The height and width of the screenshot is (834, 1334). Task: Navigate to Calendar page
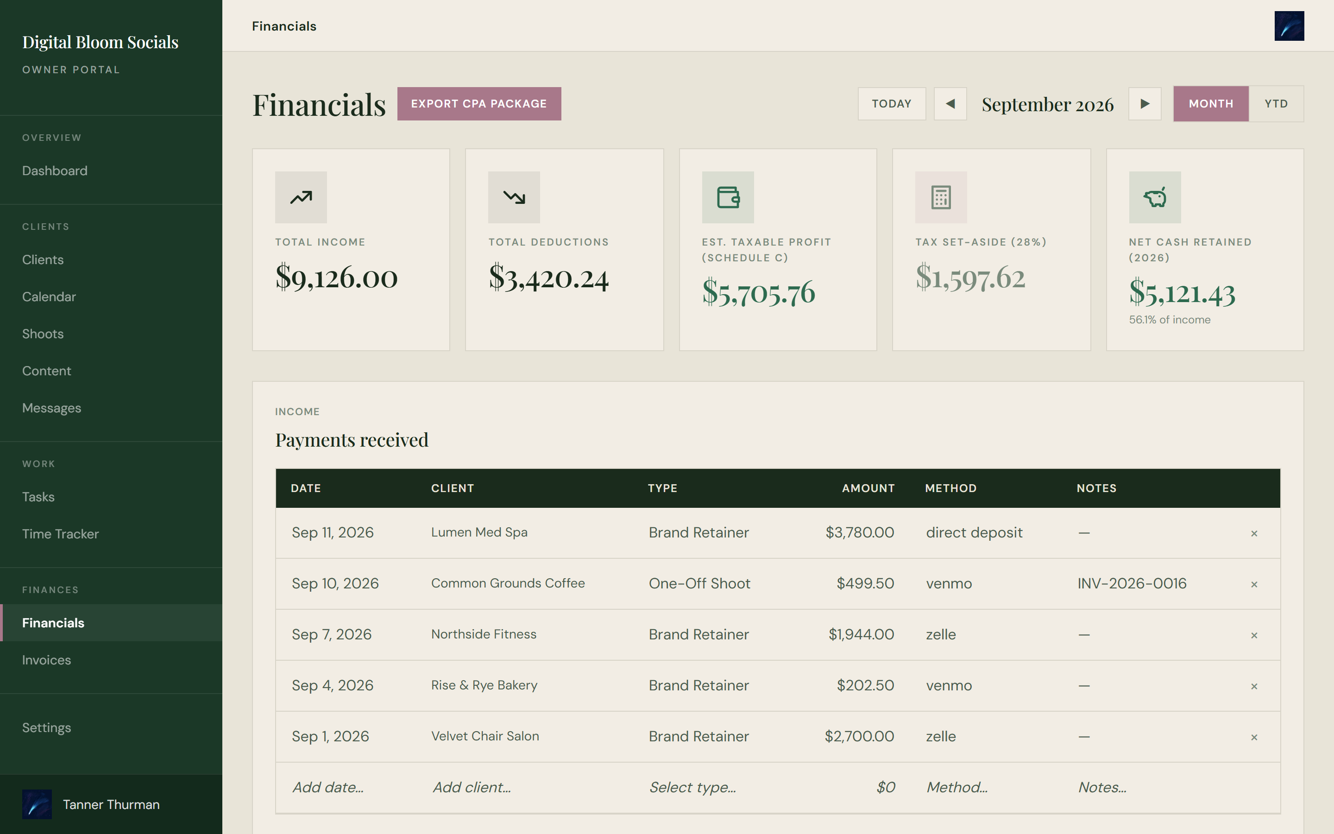[x=111, y=296]
